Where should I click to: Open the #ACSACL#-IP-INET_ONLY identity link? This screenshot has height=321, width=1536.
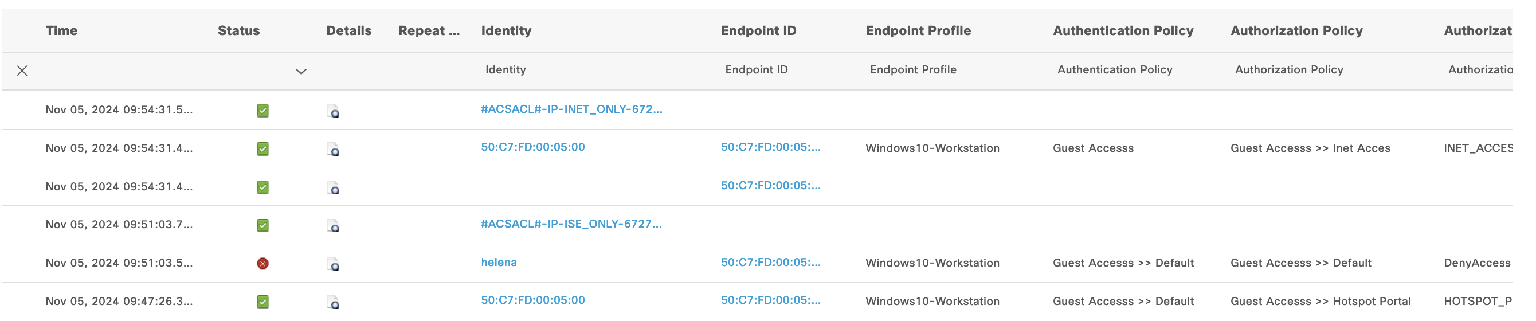coord(571,109)
